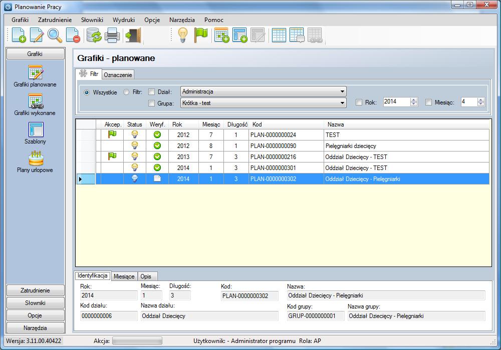Image resolution: width=501 pixels, height=350 pixels.
Task: Open the Grupa dropdown showing Krótka - test
Action: pos(264,103)
